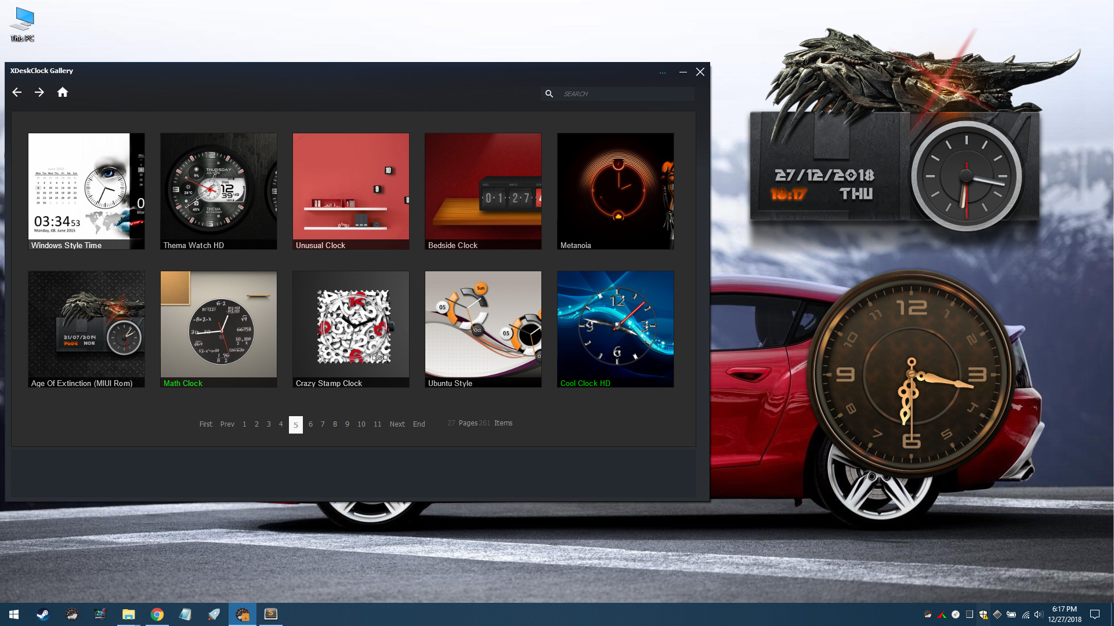
Task: Navigate back using the back arrow icon
Action: [x=17, y=92]
